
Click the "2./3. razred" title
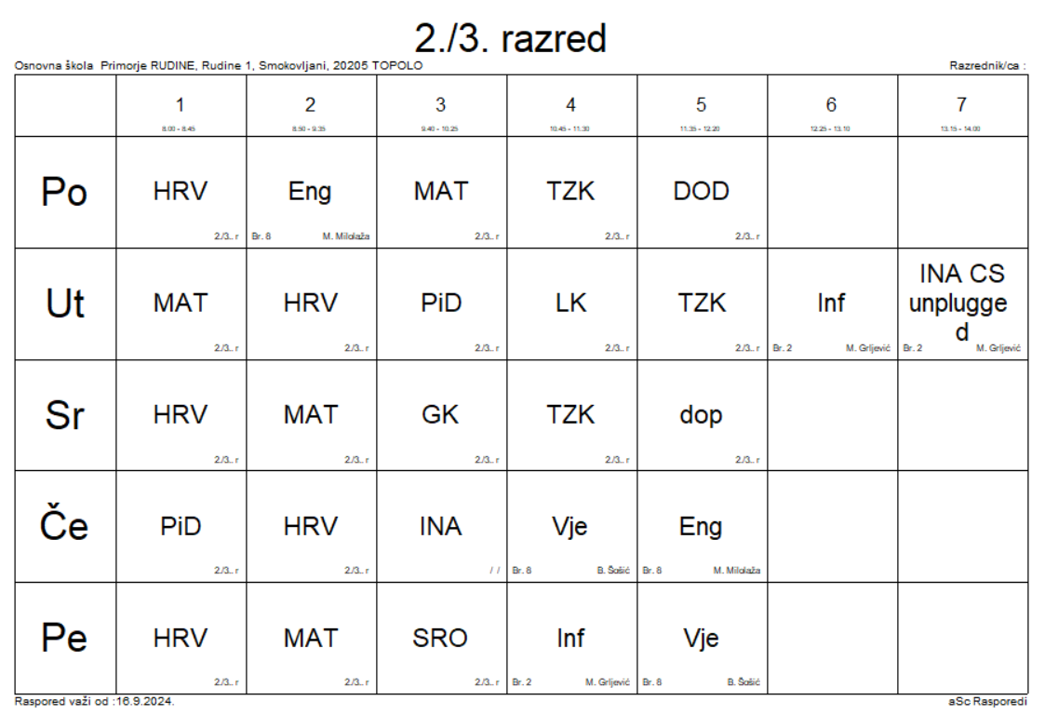[x=511, y=39]
